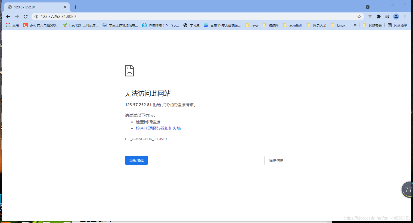Minimize the Chrome window

[380, 4]
